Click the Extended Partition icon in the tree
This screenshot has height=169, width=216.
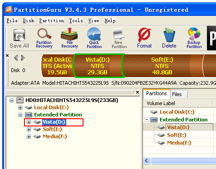tap(29, 115)
